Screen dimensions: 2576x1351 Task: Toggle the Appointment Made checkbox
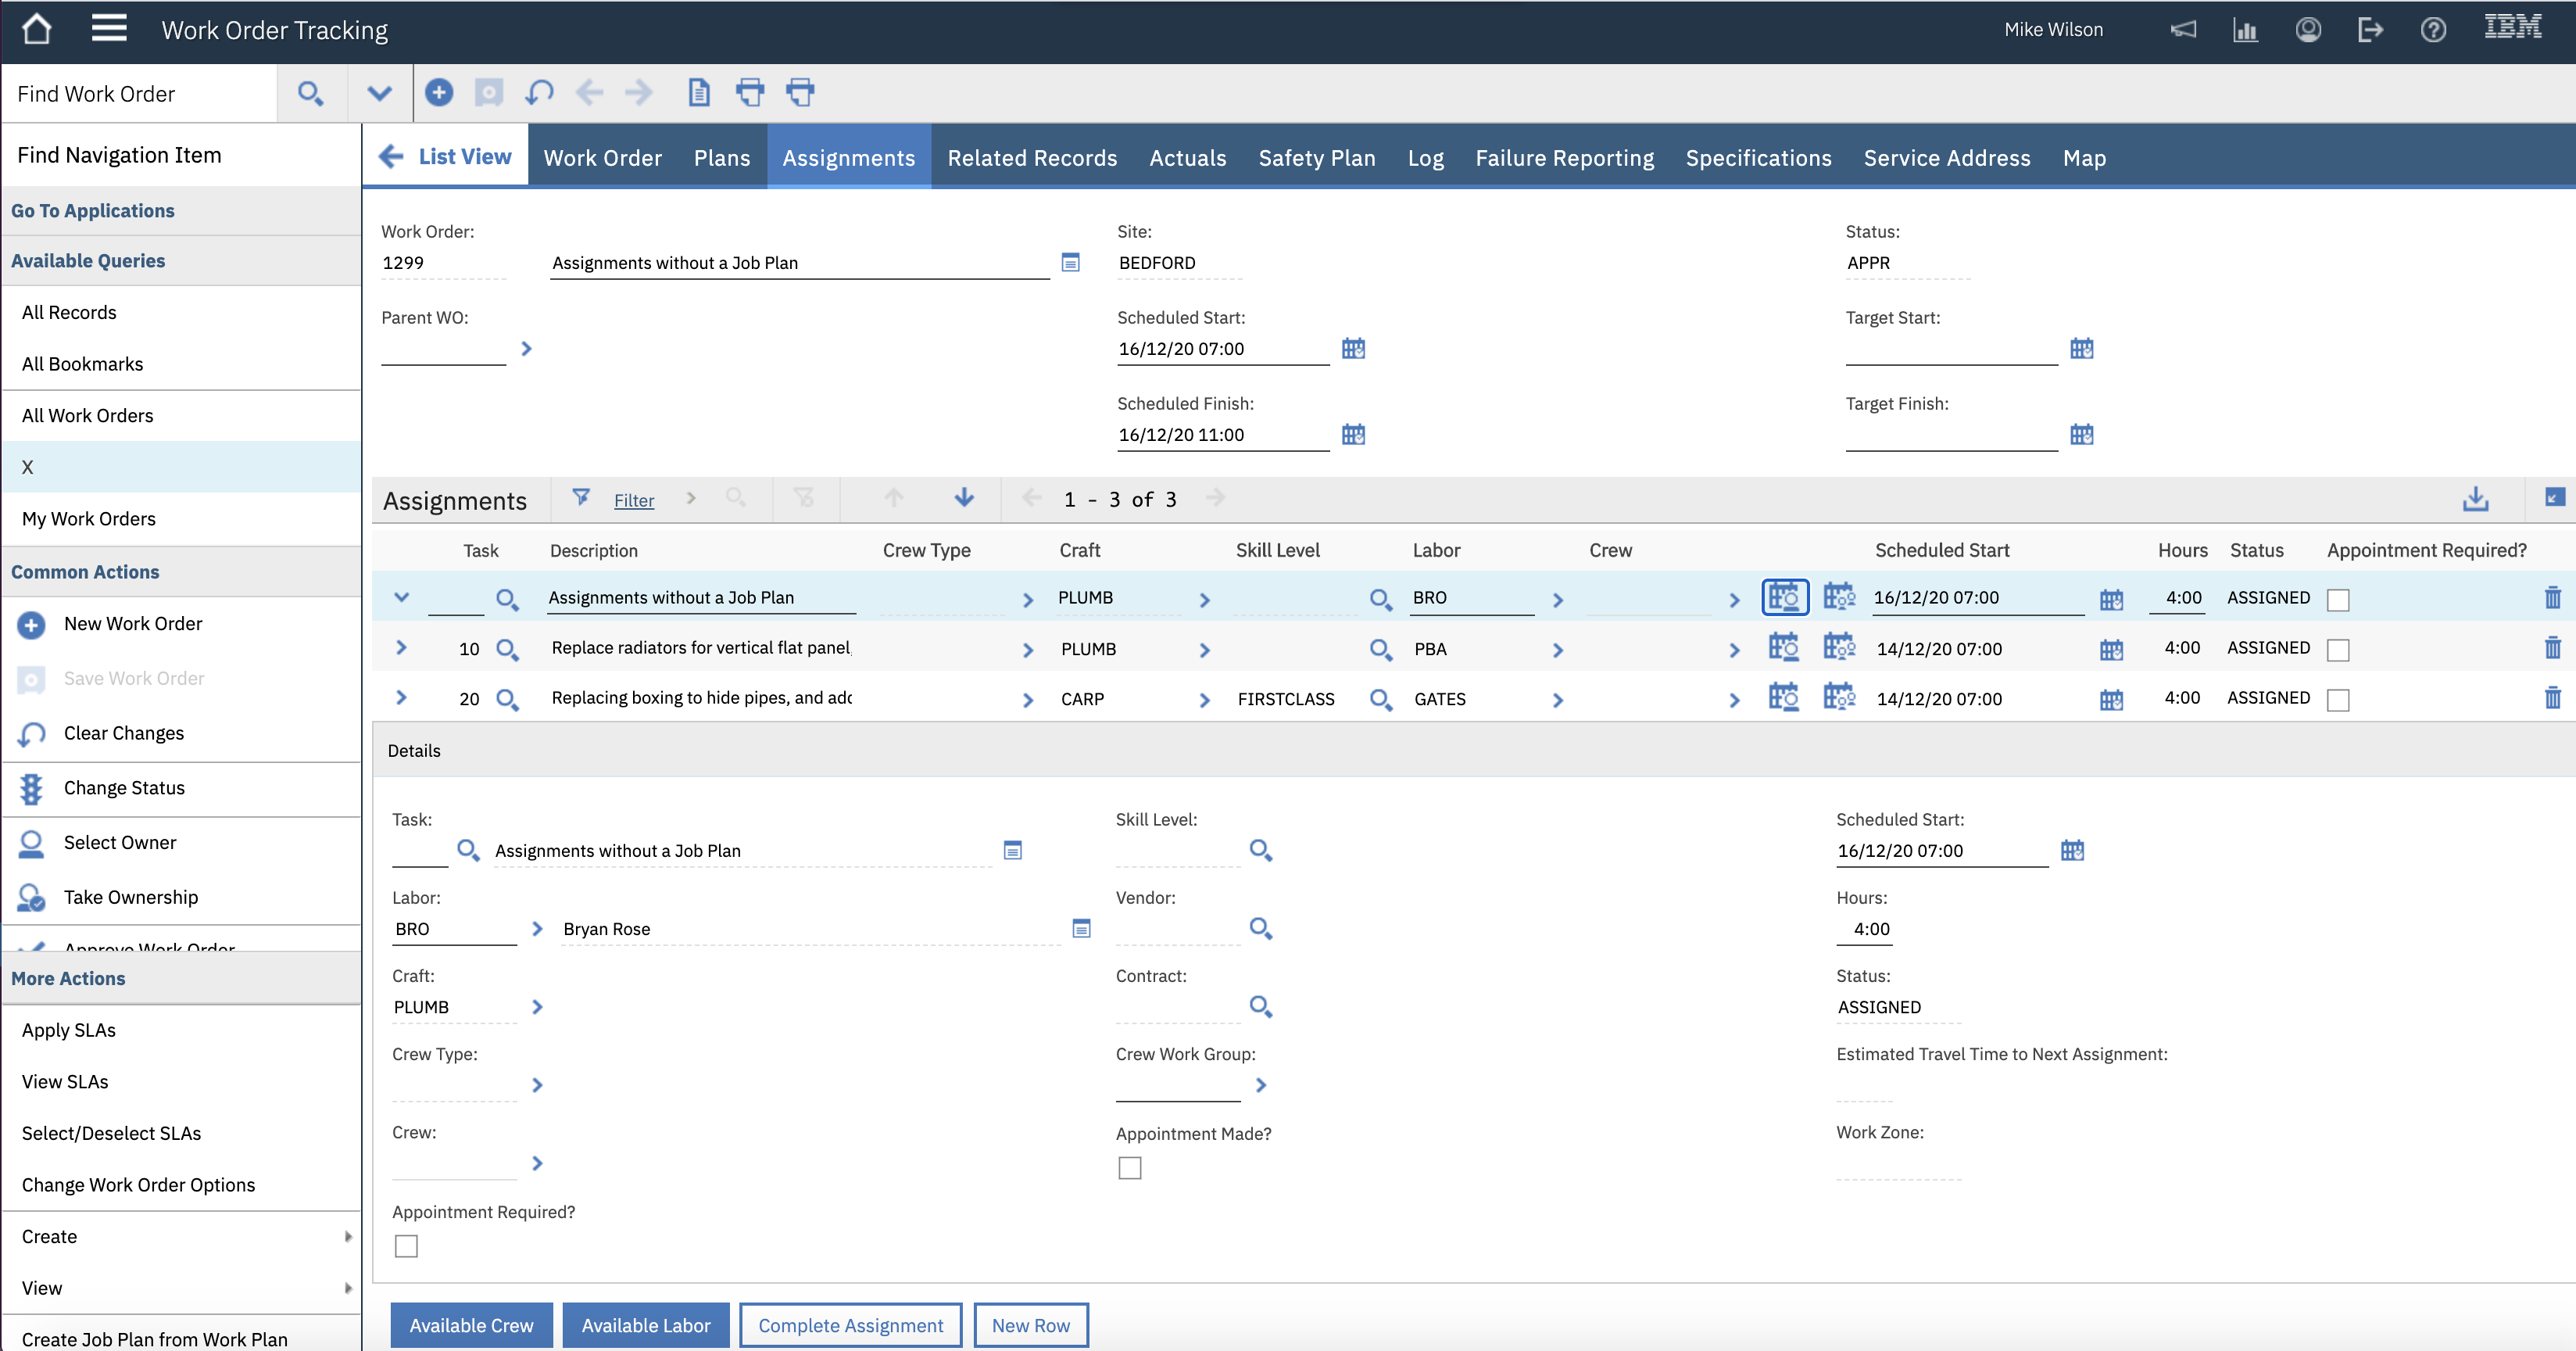tap(1130, 1168)
